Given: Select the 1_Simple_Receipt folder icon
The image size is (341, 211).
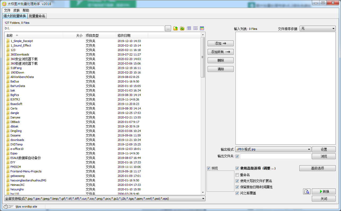Looking at the screenshot, I should (8, 41).
